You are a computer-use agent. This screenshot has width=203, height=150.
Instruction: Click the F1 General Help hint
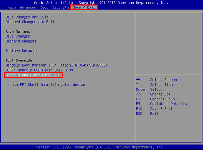click(x=155, y=99)
